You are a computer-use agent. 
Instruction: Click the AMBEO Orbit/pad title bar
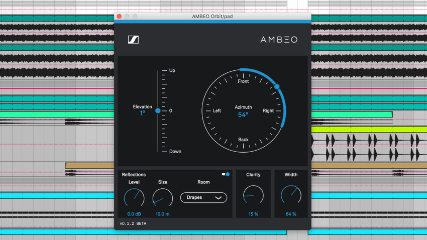coord(212,17)
